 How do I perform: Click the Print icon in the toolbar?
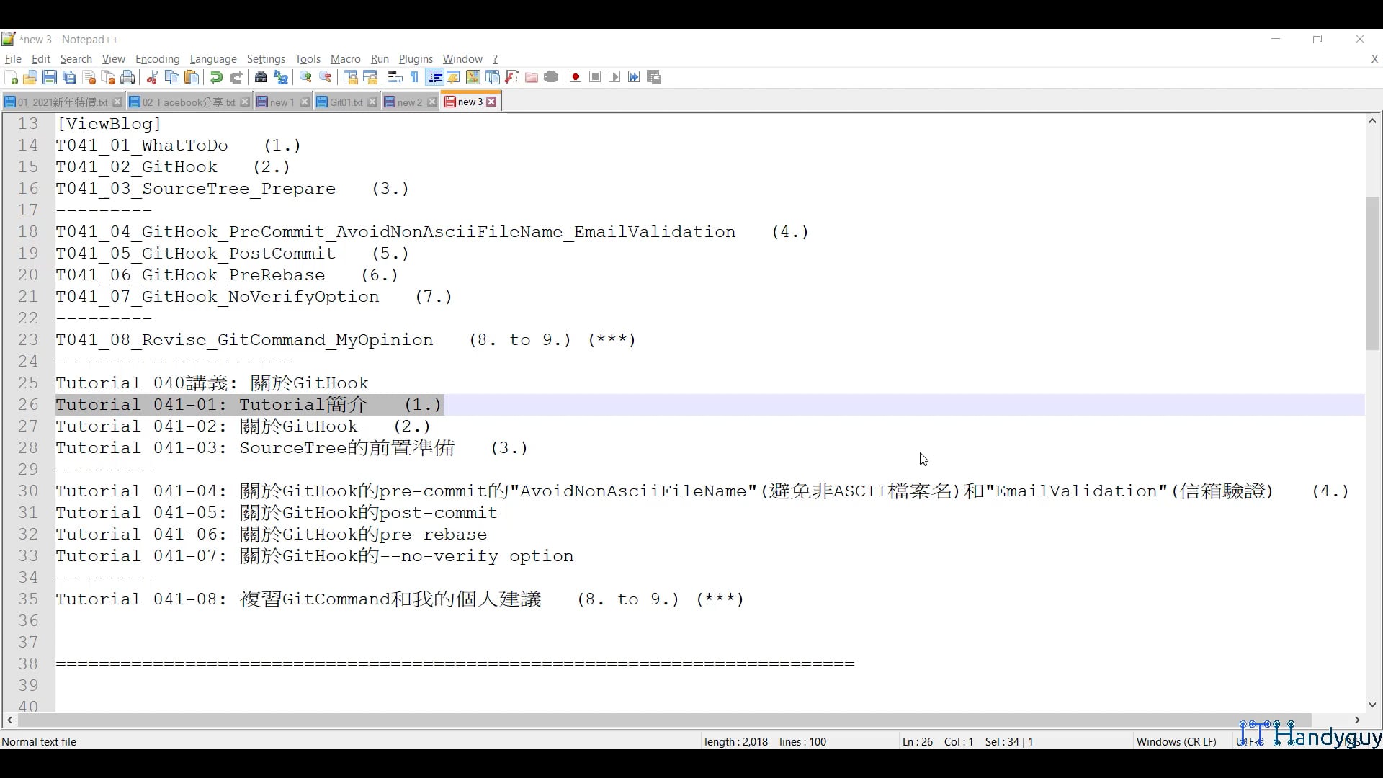point(127,77)
